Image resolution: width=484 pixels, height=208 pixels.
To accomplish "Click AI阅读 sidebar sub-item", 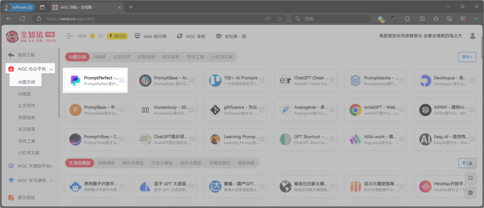I will (25, 94).
